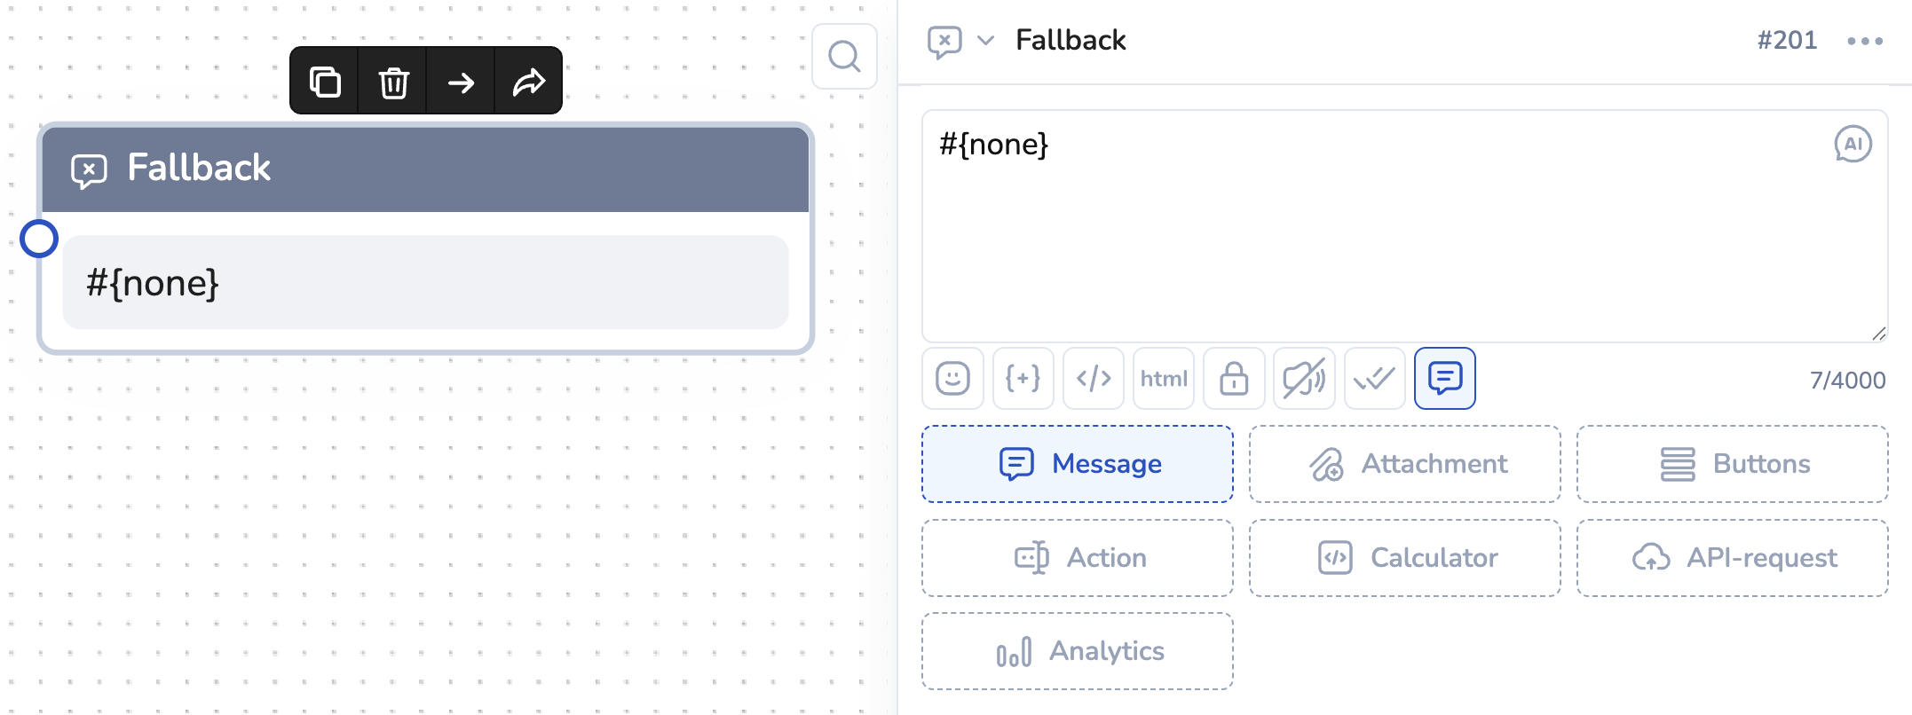
Task: Click the code snippet icon
Action: 1094,379
